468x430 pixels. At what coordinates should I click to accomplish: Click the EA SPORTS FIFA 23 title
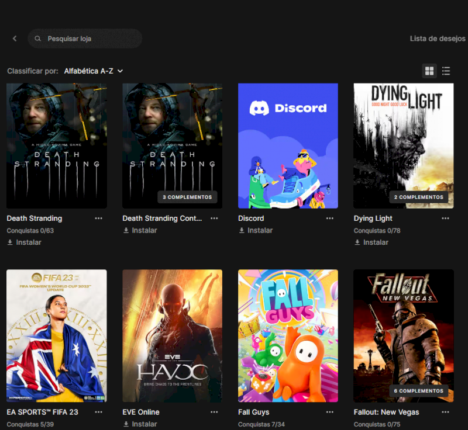pos(42,412)
